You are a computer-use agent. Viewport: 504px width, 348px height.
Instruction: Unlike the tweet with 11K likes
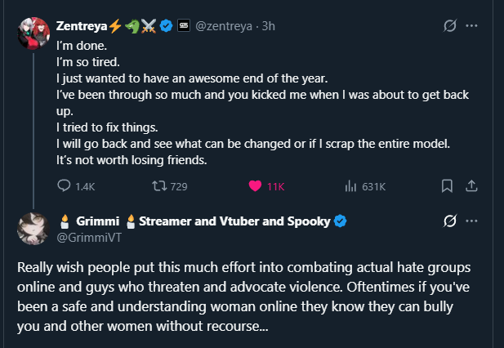[x=254, y=186]
